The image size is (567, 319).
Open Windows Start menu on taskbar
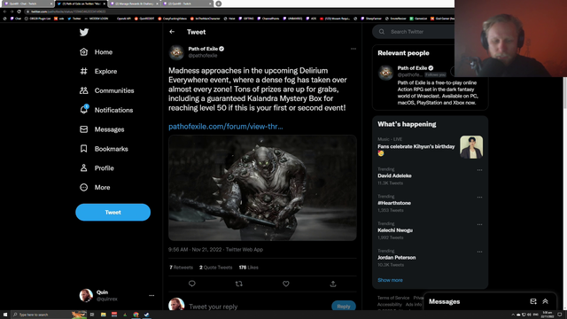pos(5,315)
